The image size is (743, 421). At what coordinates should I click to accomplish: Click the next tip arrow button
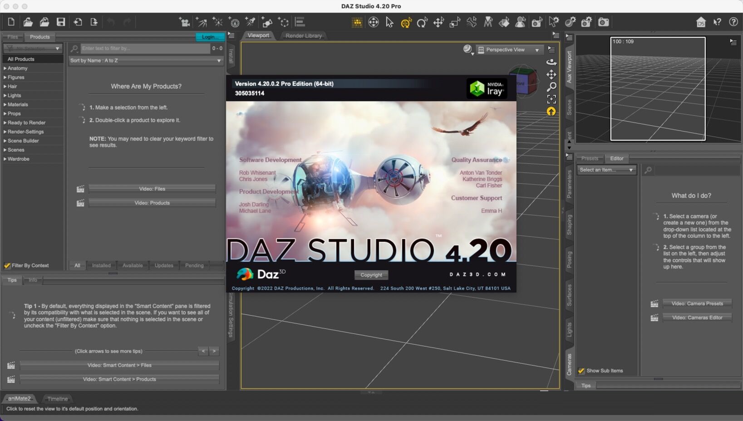(x=214, y=351)
